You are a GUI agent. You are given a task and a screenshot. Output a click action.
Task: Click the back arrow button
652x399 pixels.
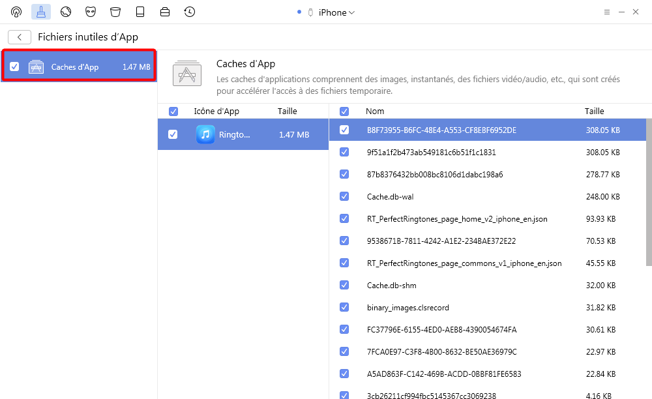click(19, 37)
